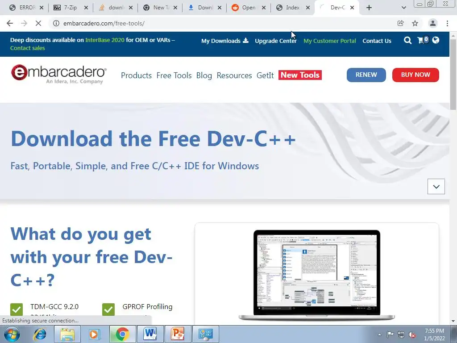
Task: Click the address bar URL
Action: pos(104,23)
